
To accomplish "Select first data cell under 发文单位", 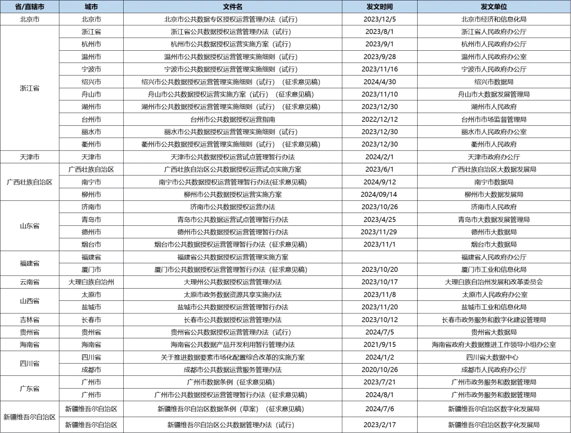I will click(x=494, y=17).
